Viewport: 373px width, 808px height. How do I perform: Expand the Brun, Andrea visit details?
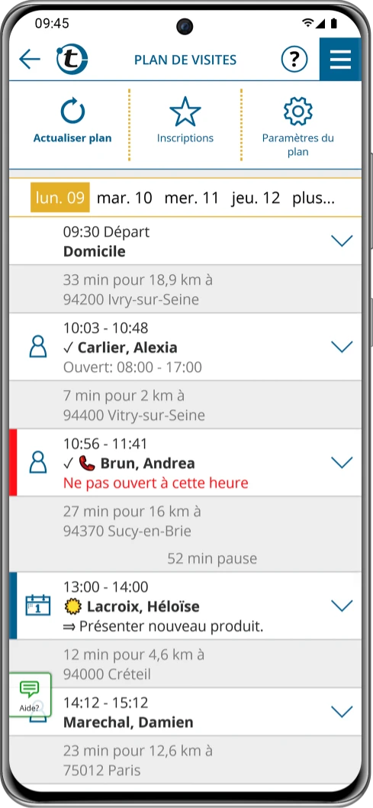[342, 462]
